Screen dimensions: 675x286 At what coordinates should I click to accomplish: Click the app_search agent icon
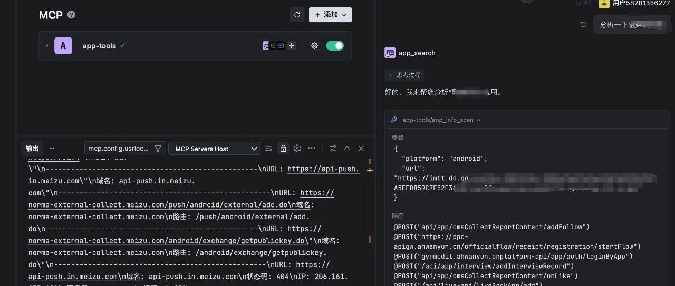390,53
